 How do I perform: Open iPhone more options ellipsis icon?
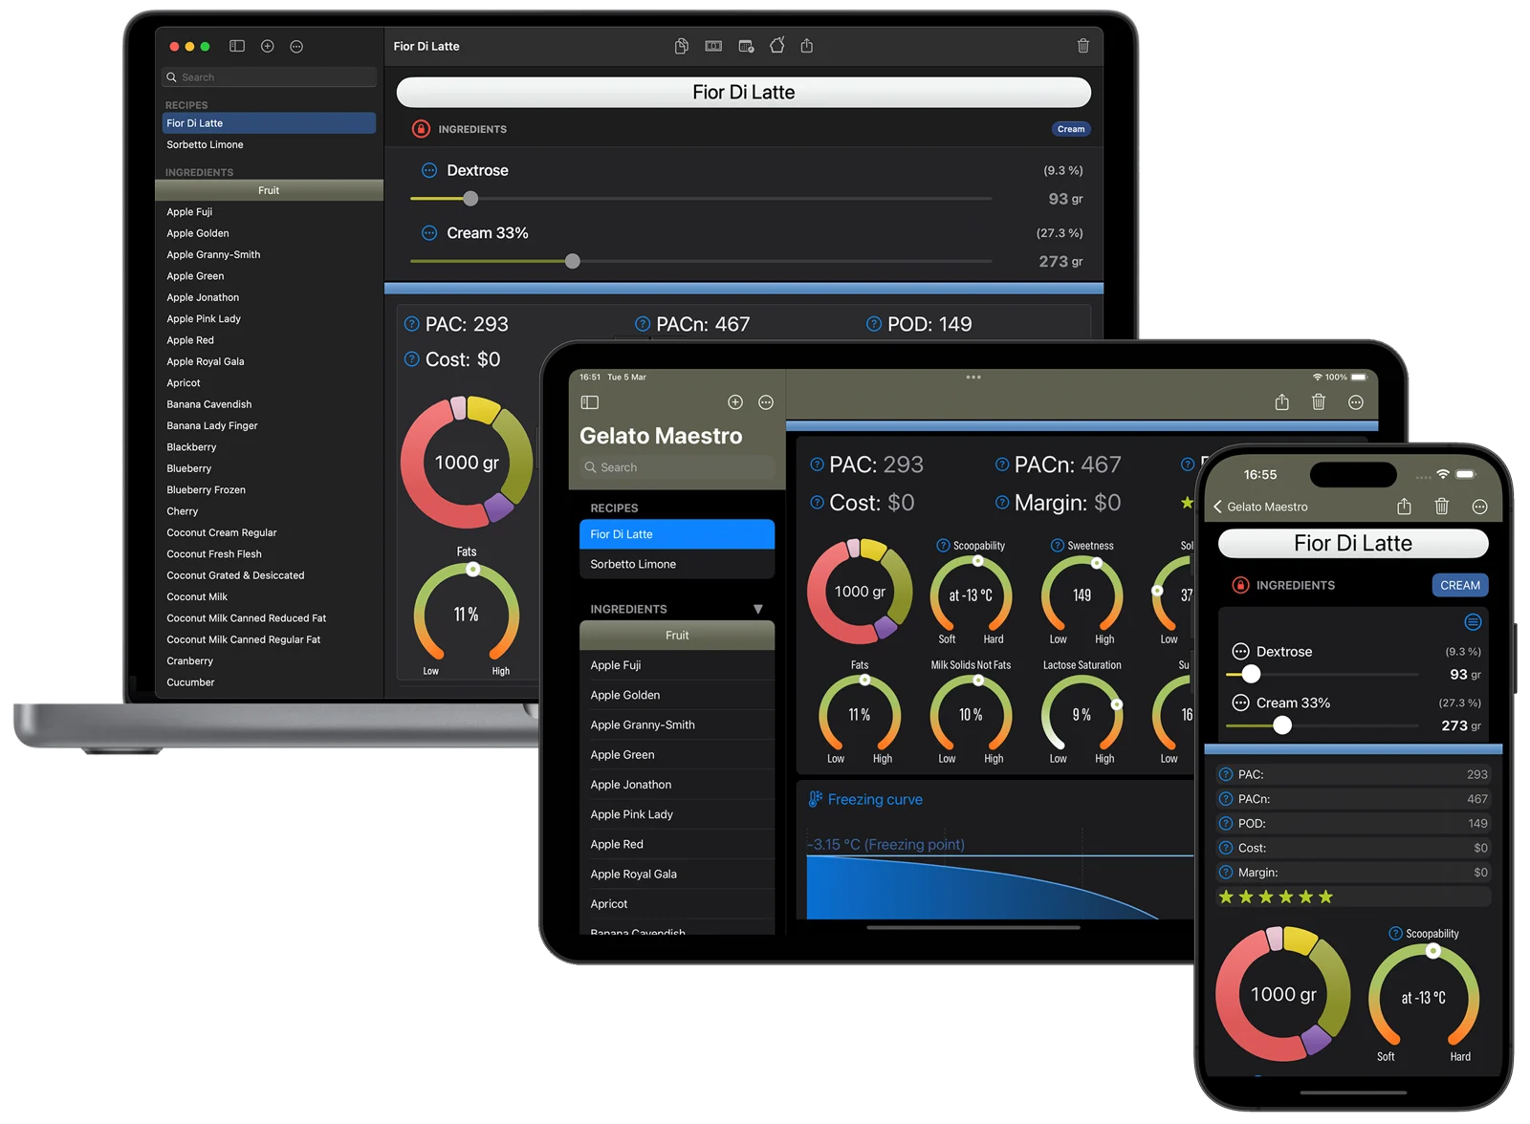point(1479,507)
